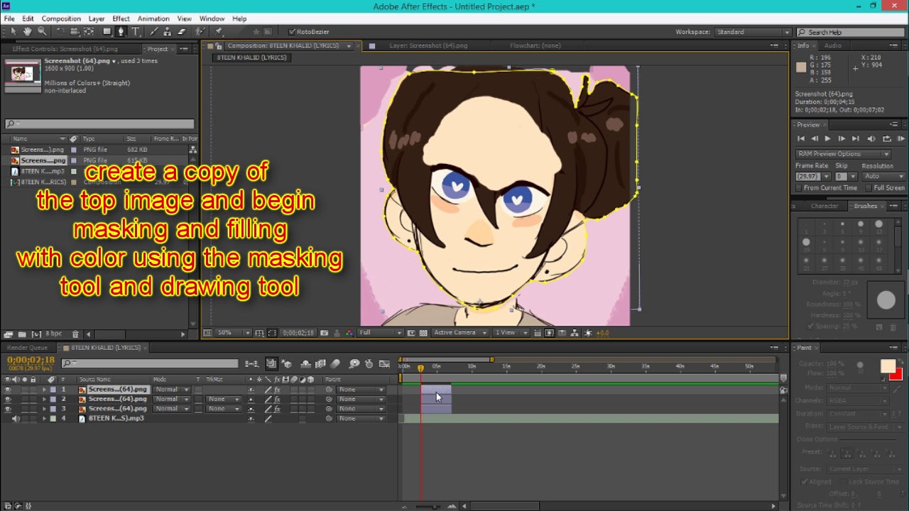Select the Zoom magnifier tool
Image resolution: width=909 pixels, height=511 pixels.
(42, 32)
